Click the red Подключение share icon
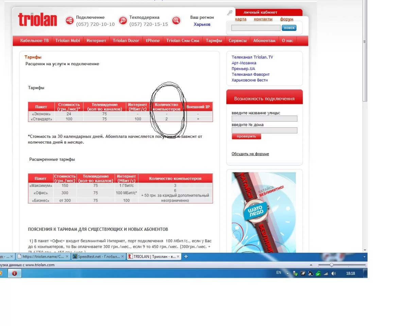 point(69,21)
